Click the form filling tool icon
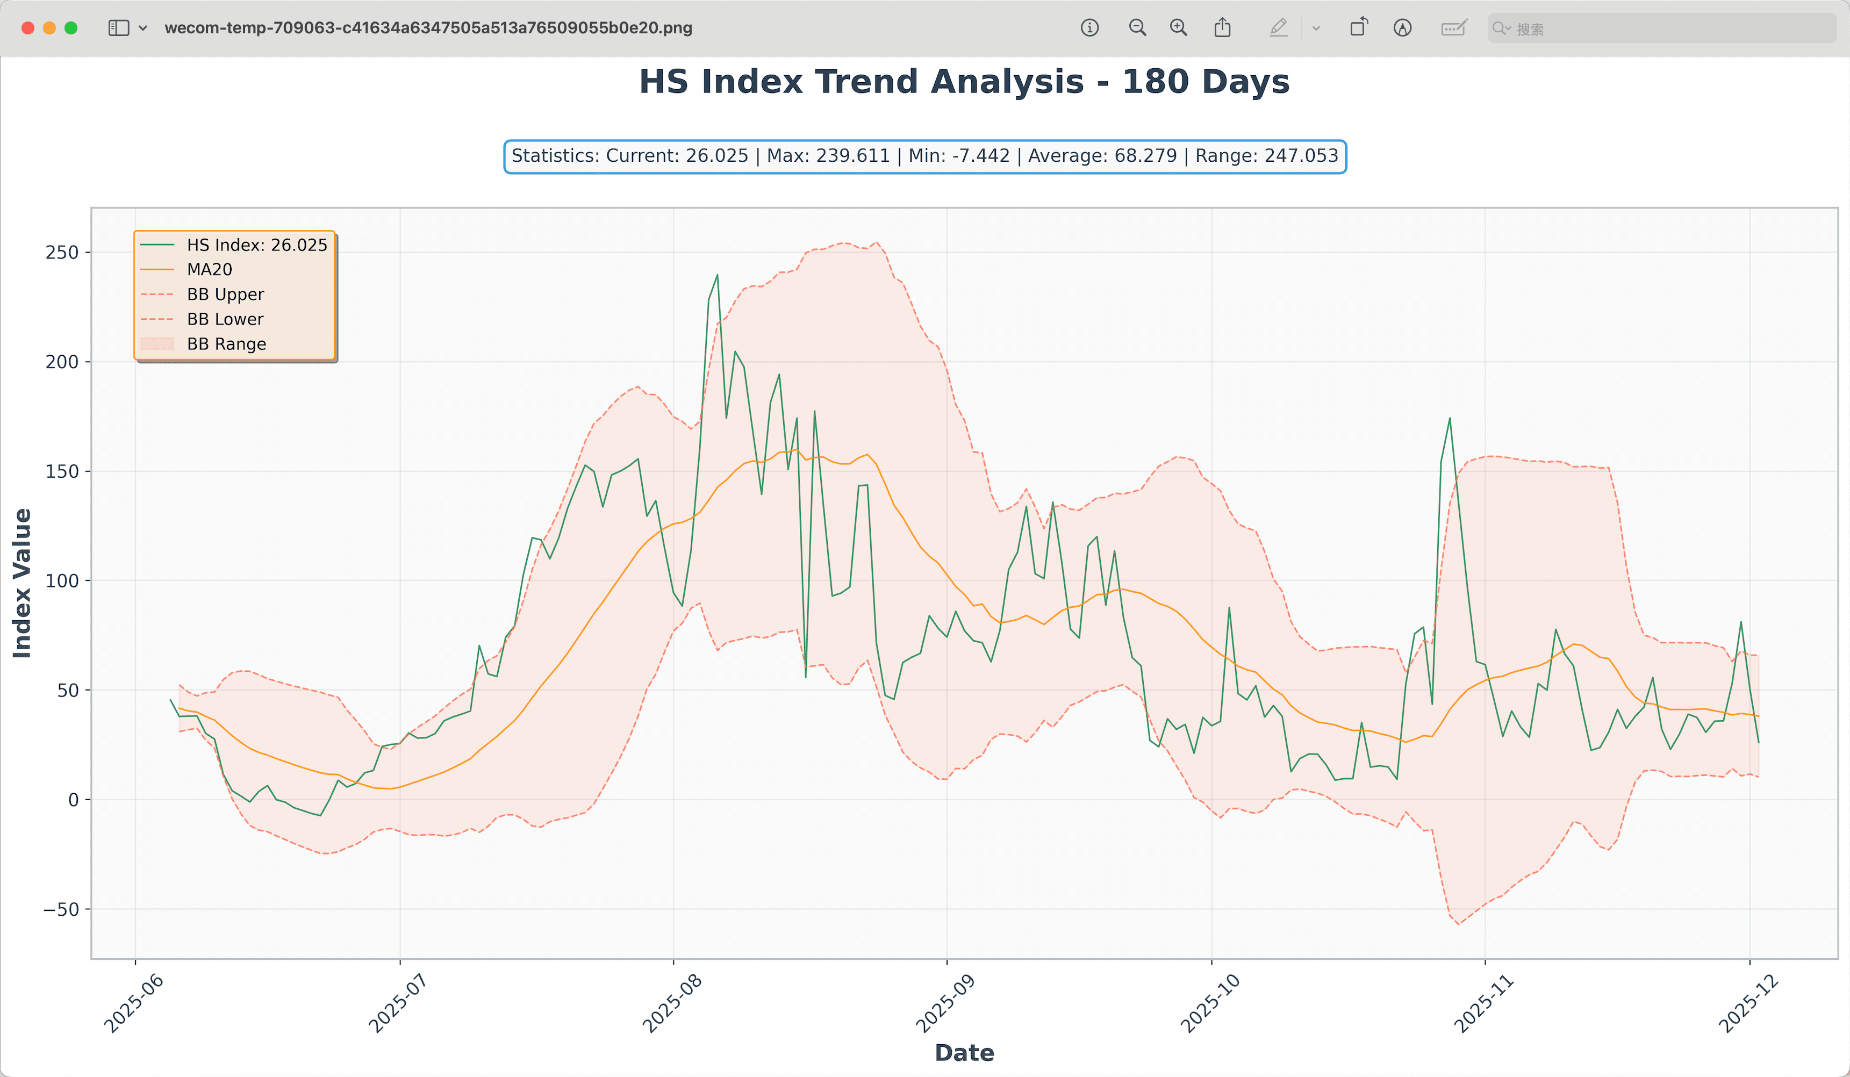 [1453, 28]
